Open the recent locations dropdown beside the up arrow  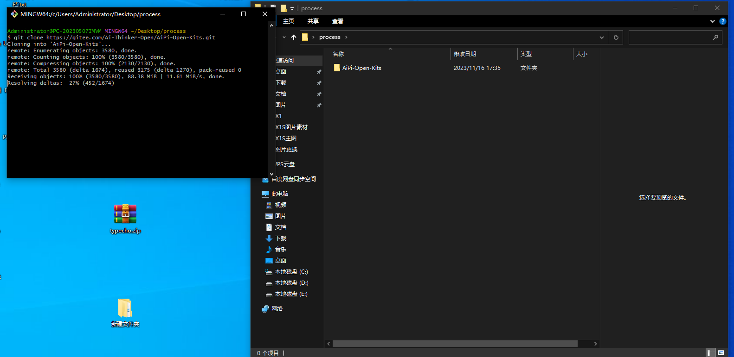pos(284,38)
